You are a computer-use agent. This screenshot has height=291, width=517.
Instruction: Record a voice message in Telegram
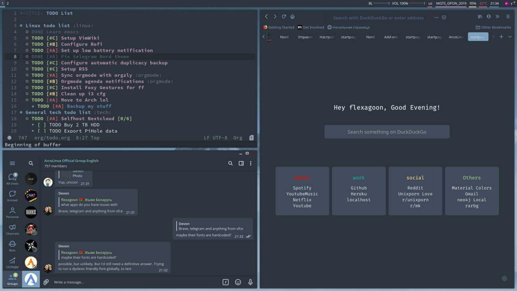pos(250,282)
